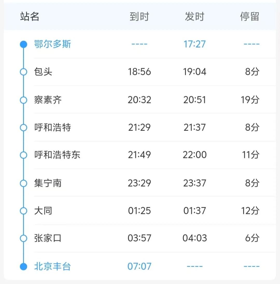The image size is (280, 284).
Task: Click the 鄂尔多斯 origin station dot
Action: (x=24, y=44)
